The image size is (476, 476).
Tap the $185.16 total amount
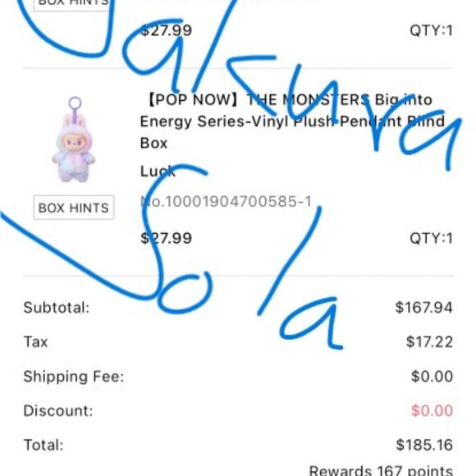click(x=424, y=445)
